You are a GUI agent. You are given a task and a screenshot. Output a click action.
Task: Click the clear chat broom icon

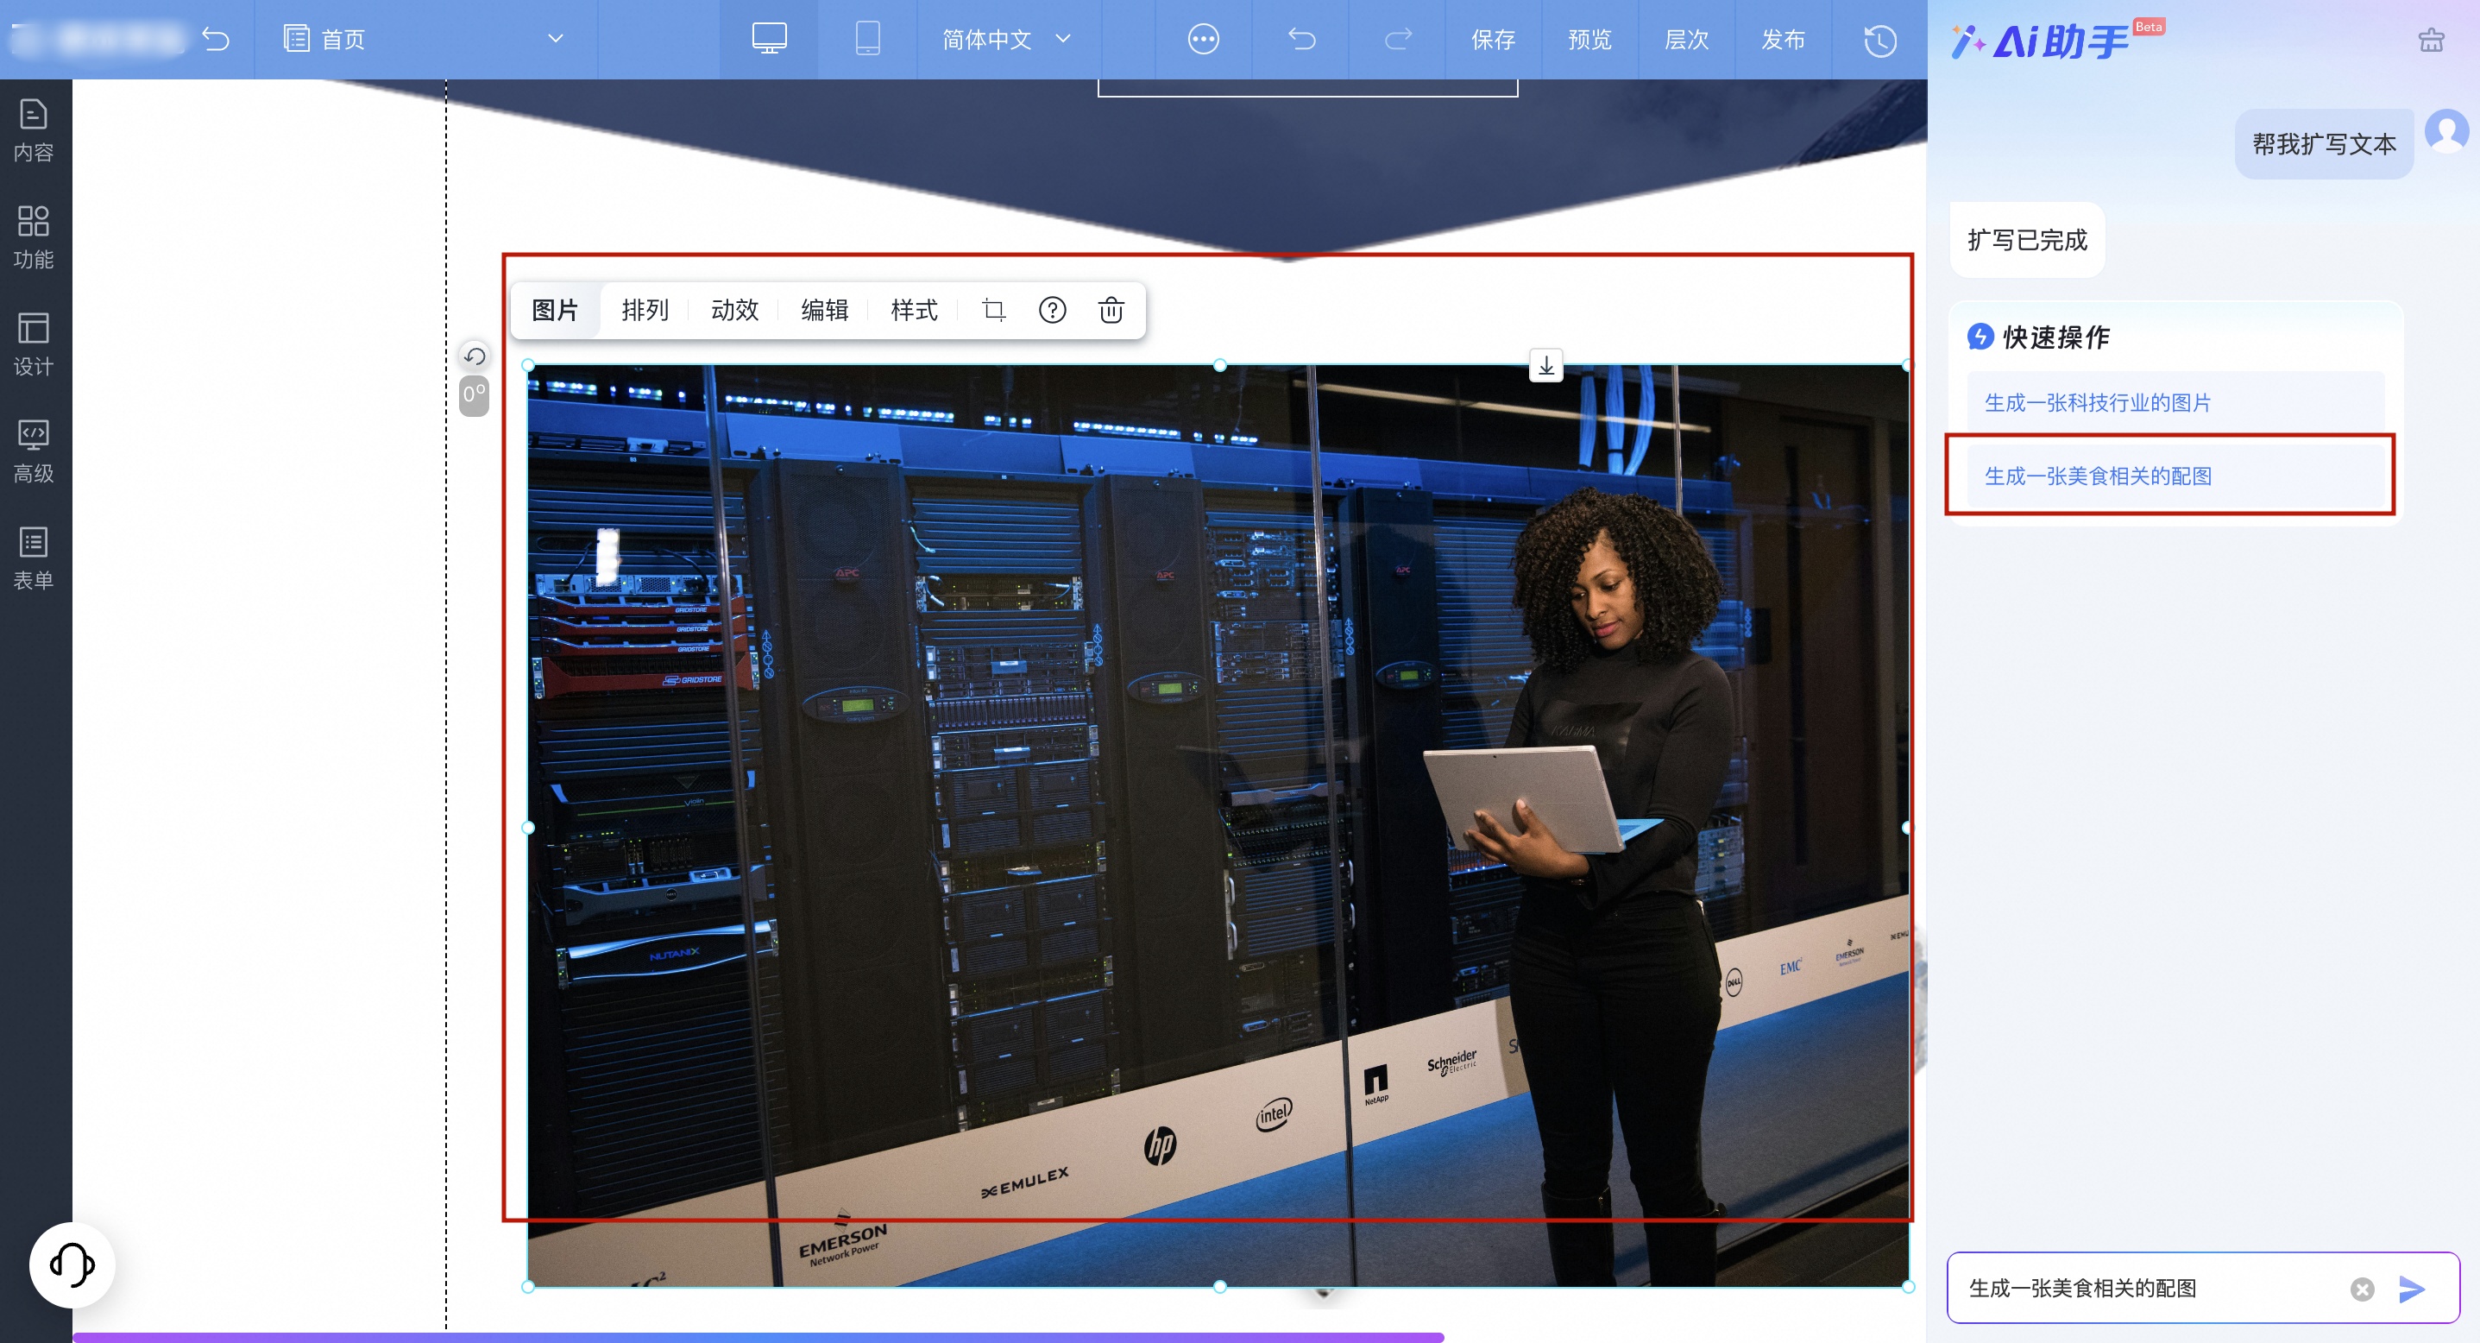pos(2431,40)
